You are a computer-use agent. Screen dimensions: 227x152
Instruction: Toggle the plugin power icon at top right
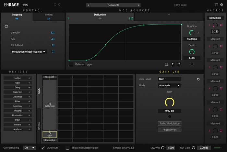(221, 5)
